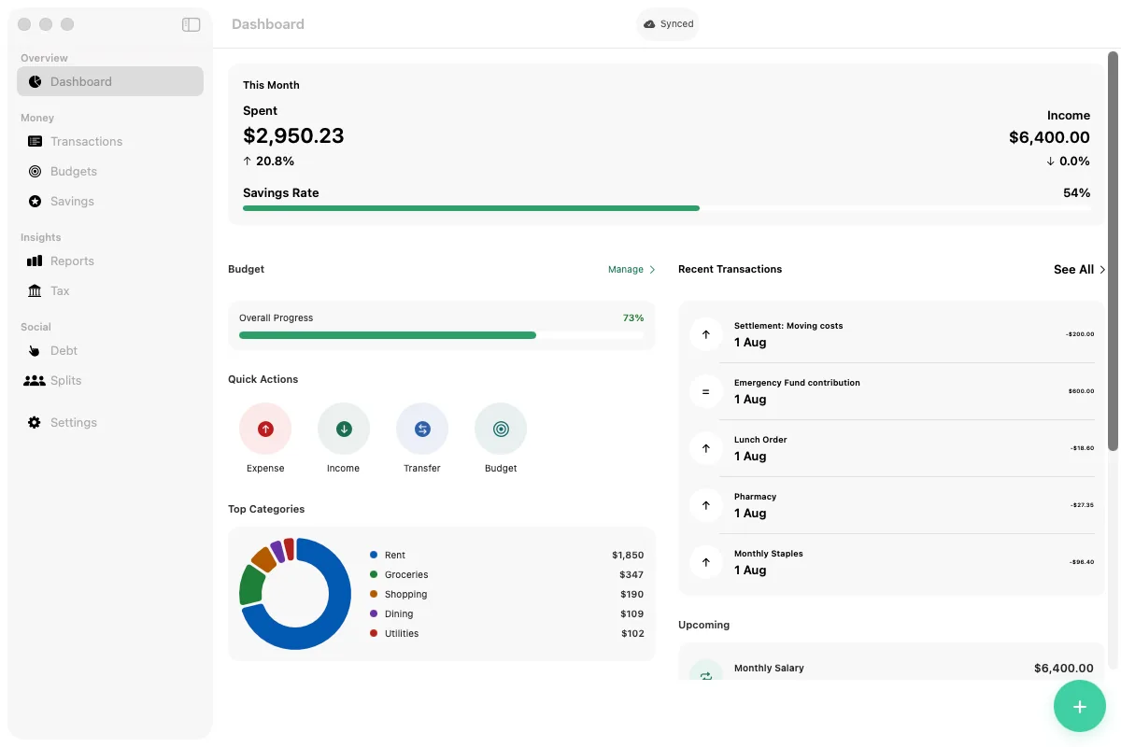Click the 54% savings rate value
This screenshot has height=747, width=1121.
tap(1076, 193)
